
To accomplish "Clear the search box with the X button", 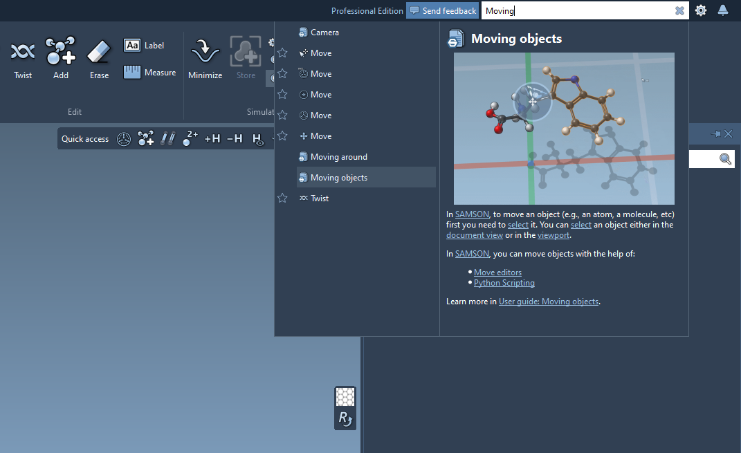I will click(x=679, y=10).
